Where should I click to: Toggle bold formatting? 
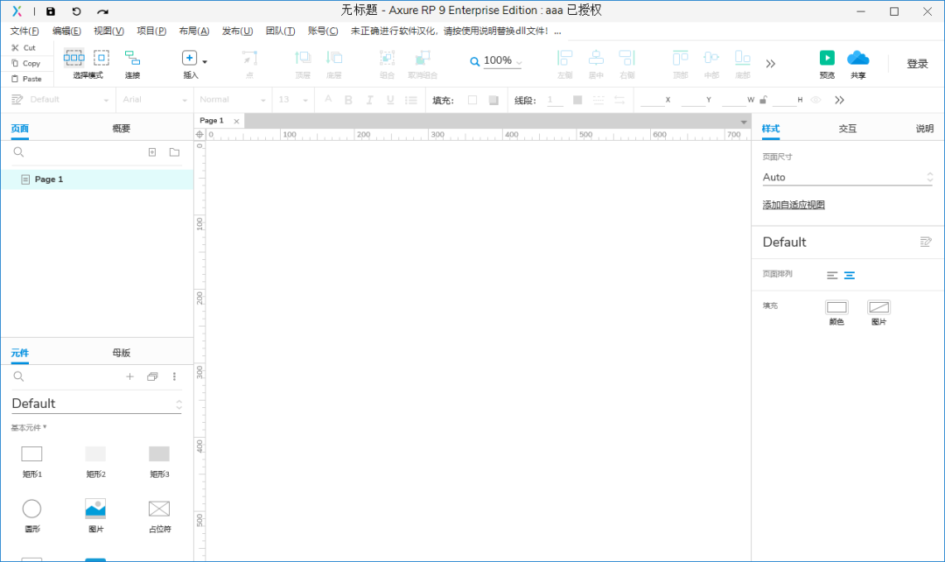[348, 100]
